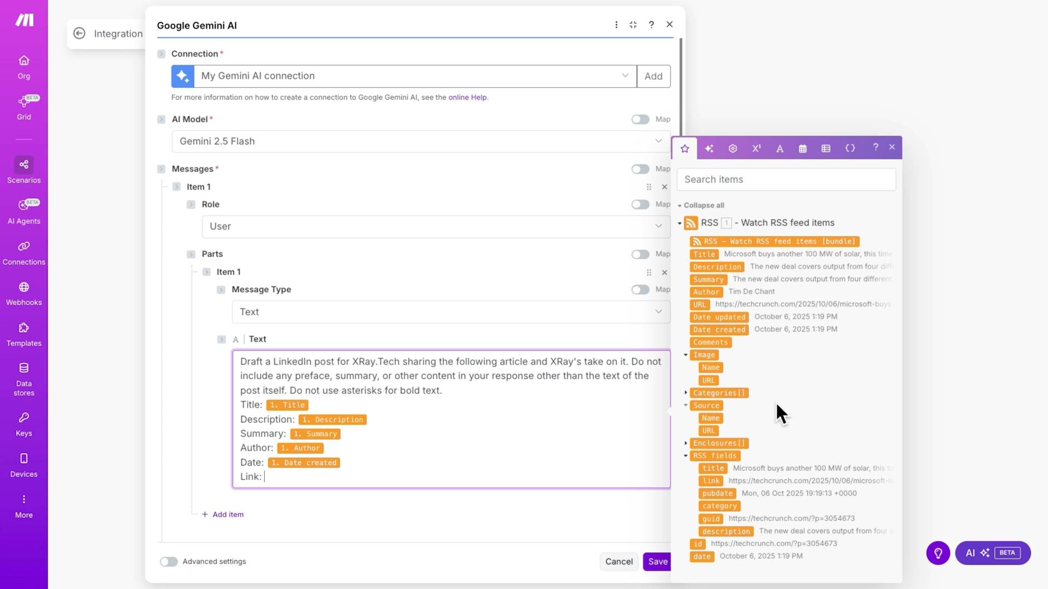
Task: Toggle Map switch for Messages
Action: coord(640,169)
